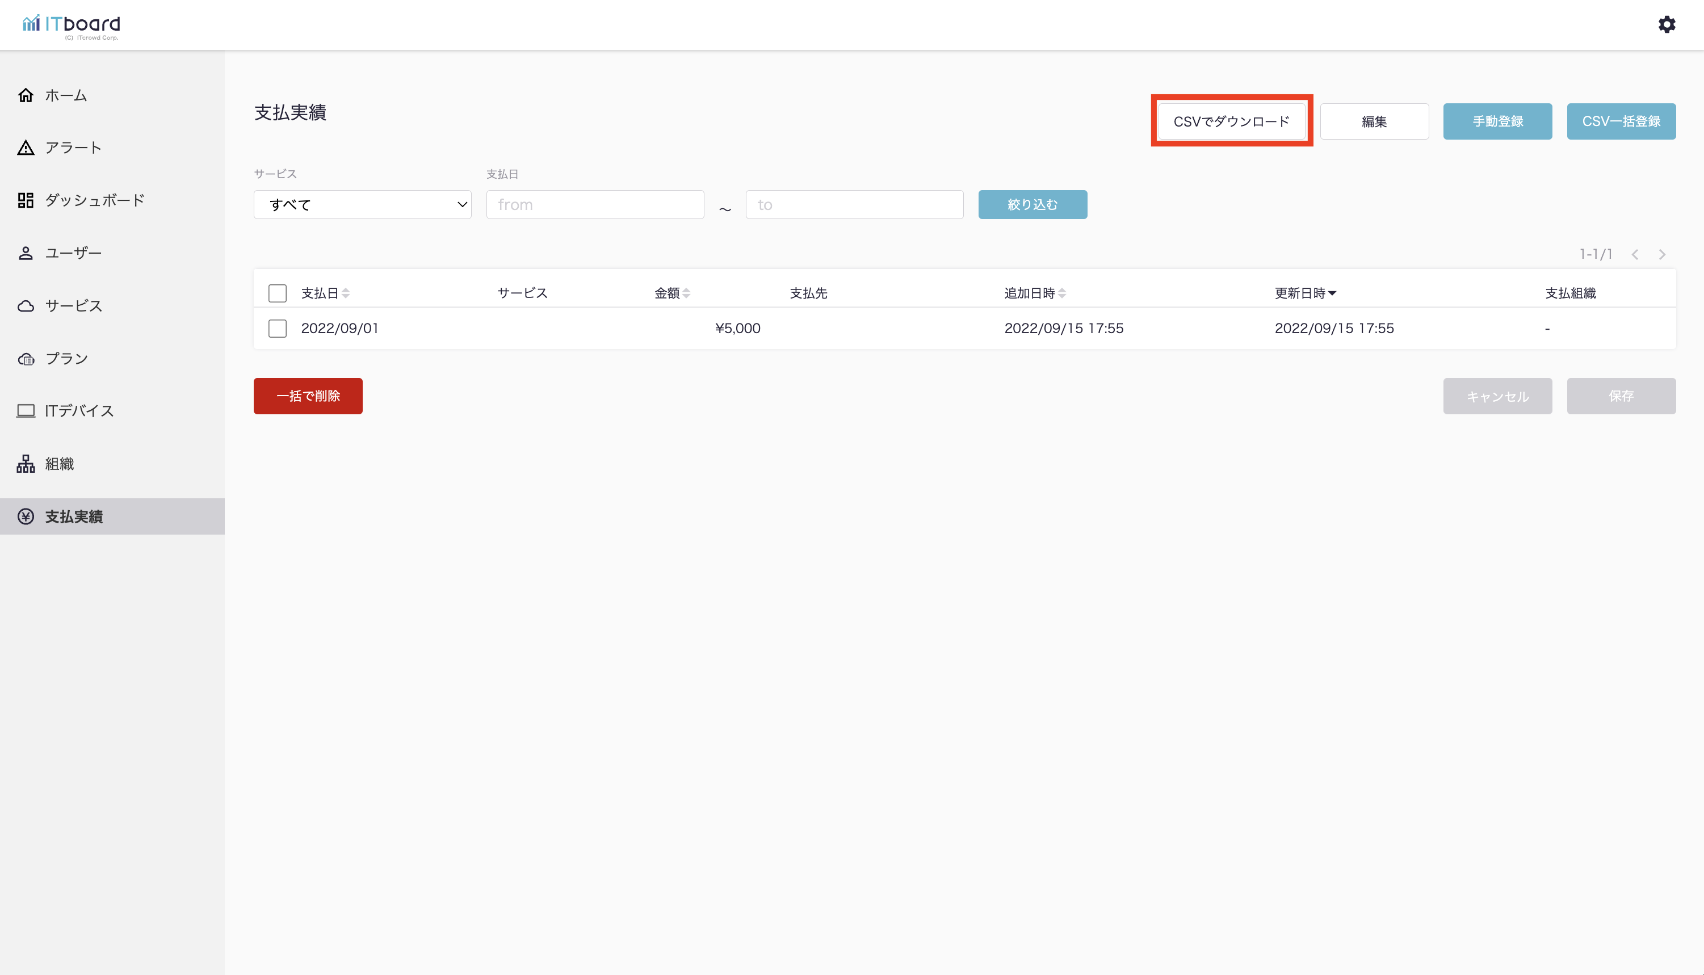Open ホーム in the sidebar
Image resolution: width=1704 pixels, height=975 pixels.
(66, 95)
